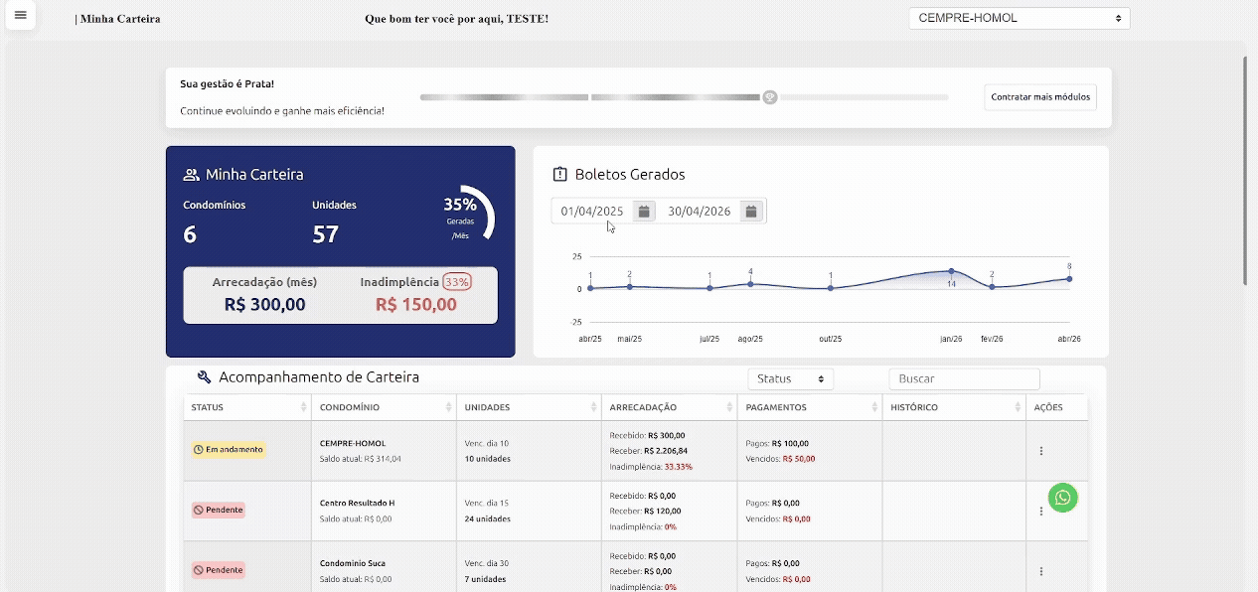Open actions menu for Condominio Suca row

tap(1040, 571)
